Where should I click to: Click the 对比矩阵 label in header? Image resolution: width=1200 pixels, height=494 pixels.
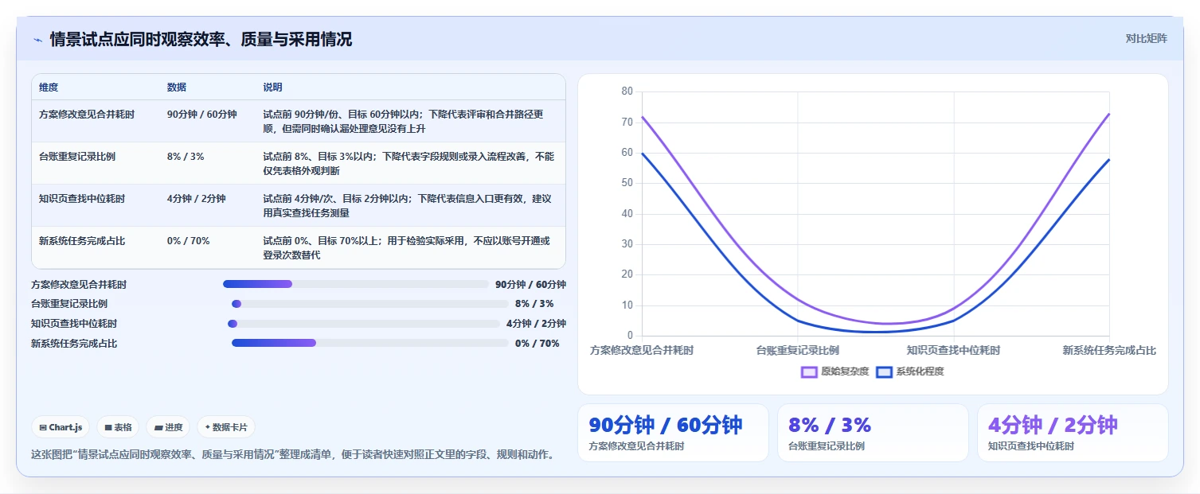(x=1147, y=38)
